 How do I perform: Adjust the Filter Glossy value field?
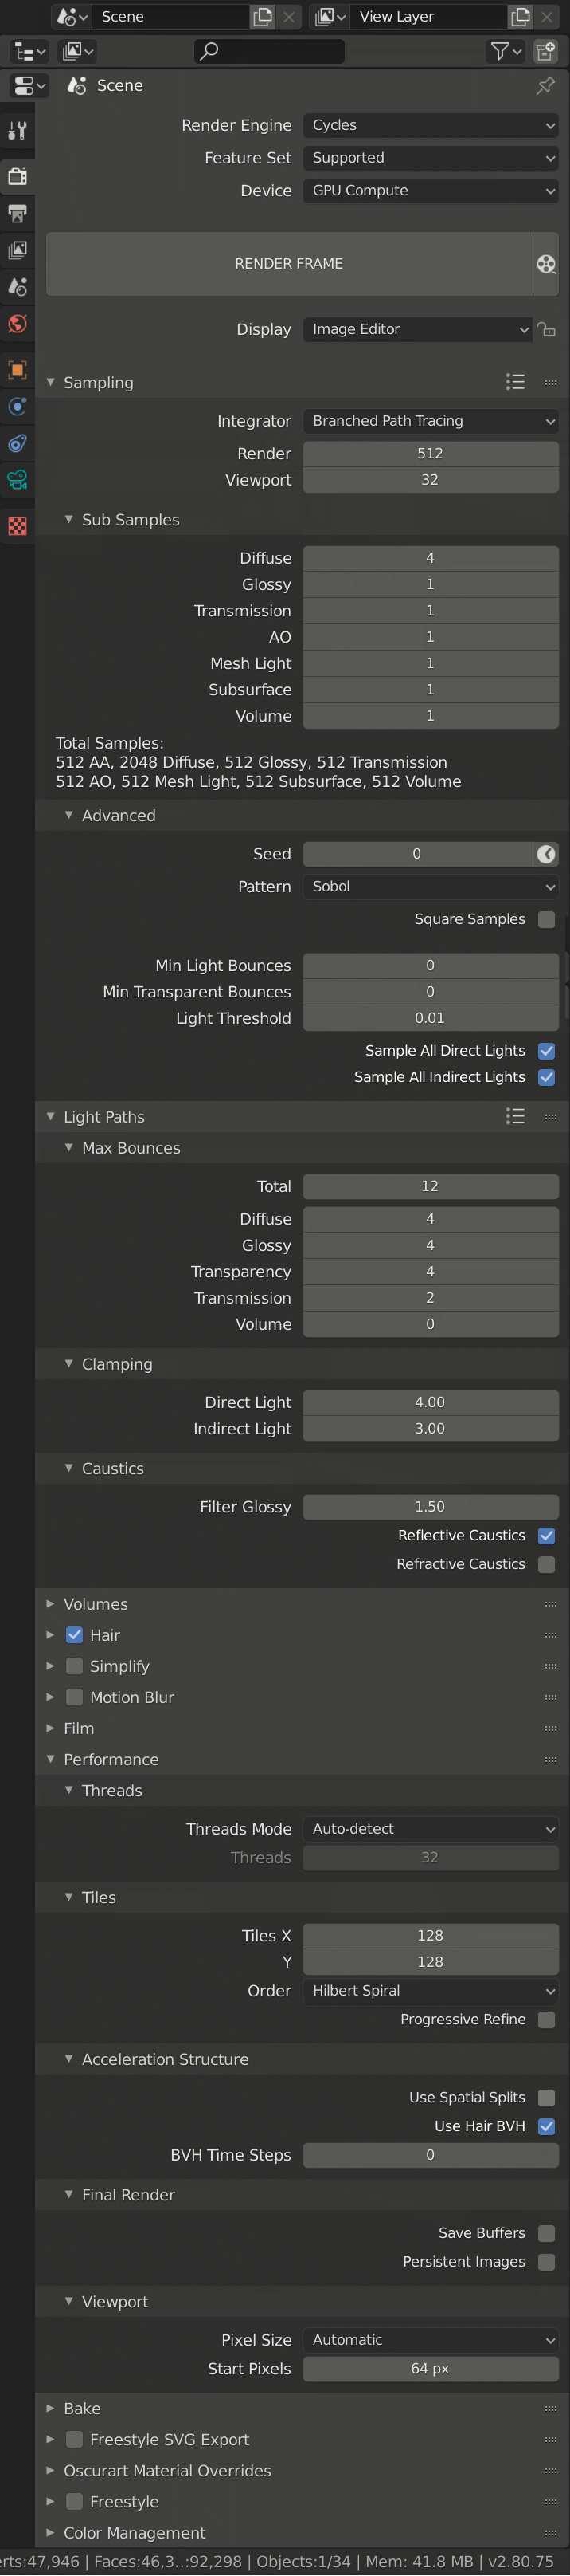430,1507
